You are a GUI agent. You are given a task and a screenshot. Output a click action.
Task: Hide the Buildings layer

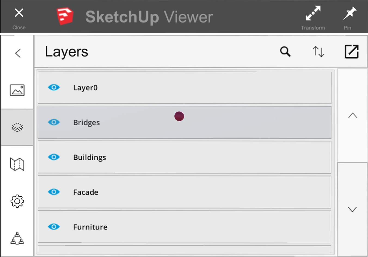tap(54, 157)
